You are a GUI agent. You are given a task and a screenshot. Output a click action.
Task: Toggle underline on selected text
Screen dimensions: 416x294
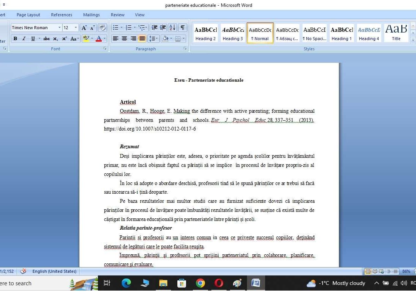(33, 39)
